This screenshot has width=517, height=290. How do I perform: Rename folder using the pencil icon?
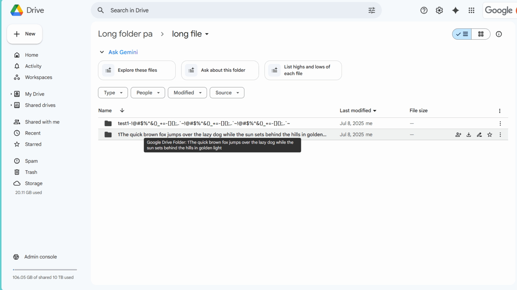[x=479, y=134]
